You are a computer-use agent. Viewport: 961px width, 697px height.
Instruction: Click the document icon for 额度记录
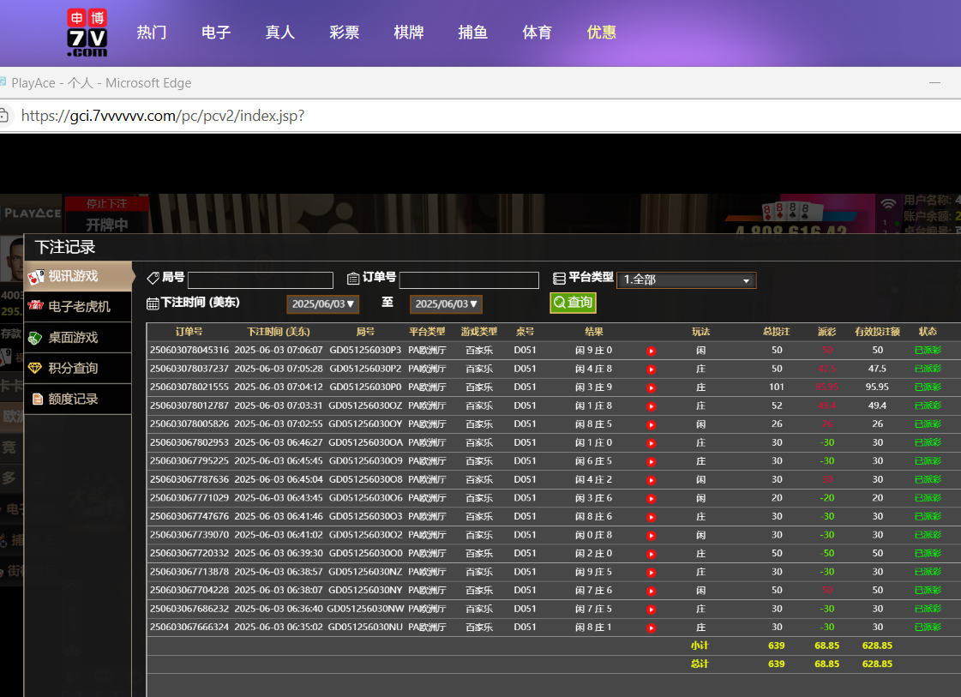click(x=37, y=399)
